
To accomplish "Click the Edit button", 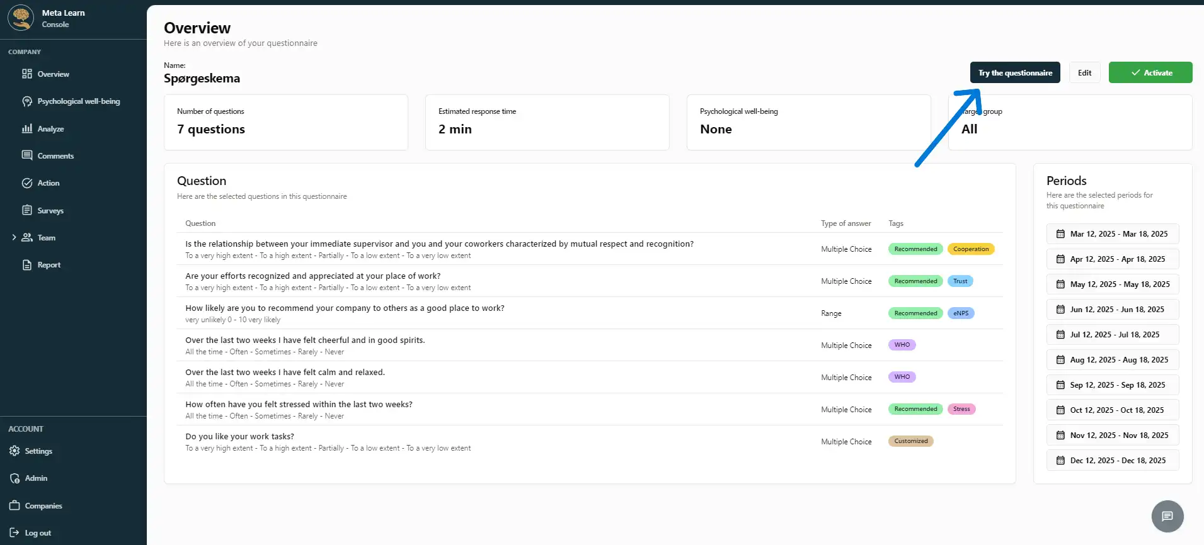I will [1084, 73].
